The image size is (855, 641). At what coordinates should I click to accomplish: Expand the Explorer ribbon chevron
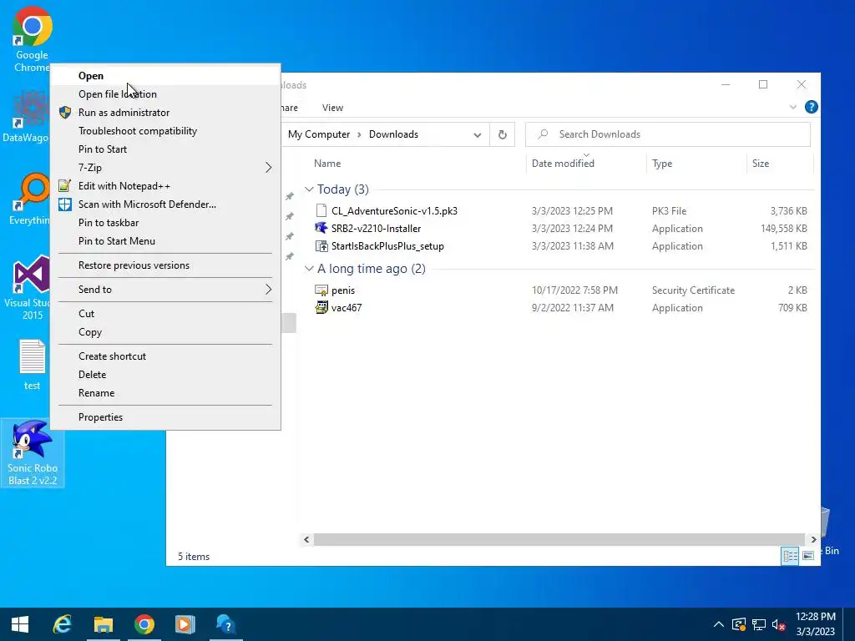793,108
